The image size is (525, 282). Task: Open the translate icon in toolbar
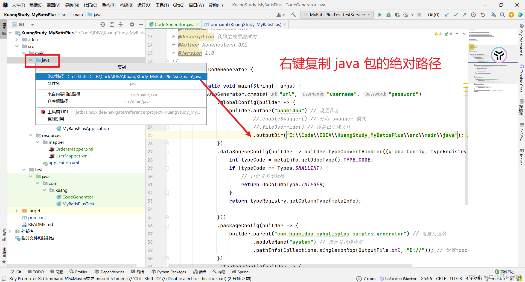pos(493,15)
